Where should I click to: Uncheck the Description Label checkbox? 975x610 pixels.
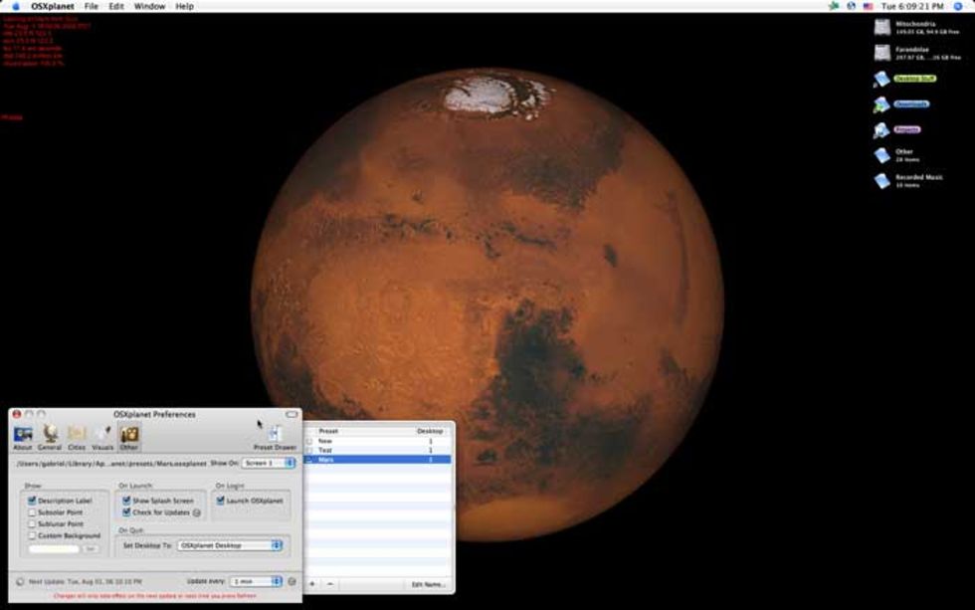[x=33, y=501]
